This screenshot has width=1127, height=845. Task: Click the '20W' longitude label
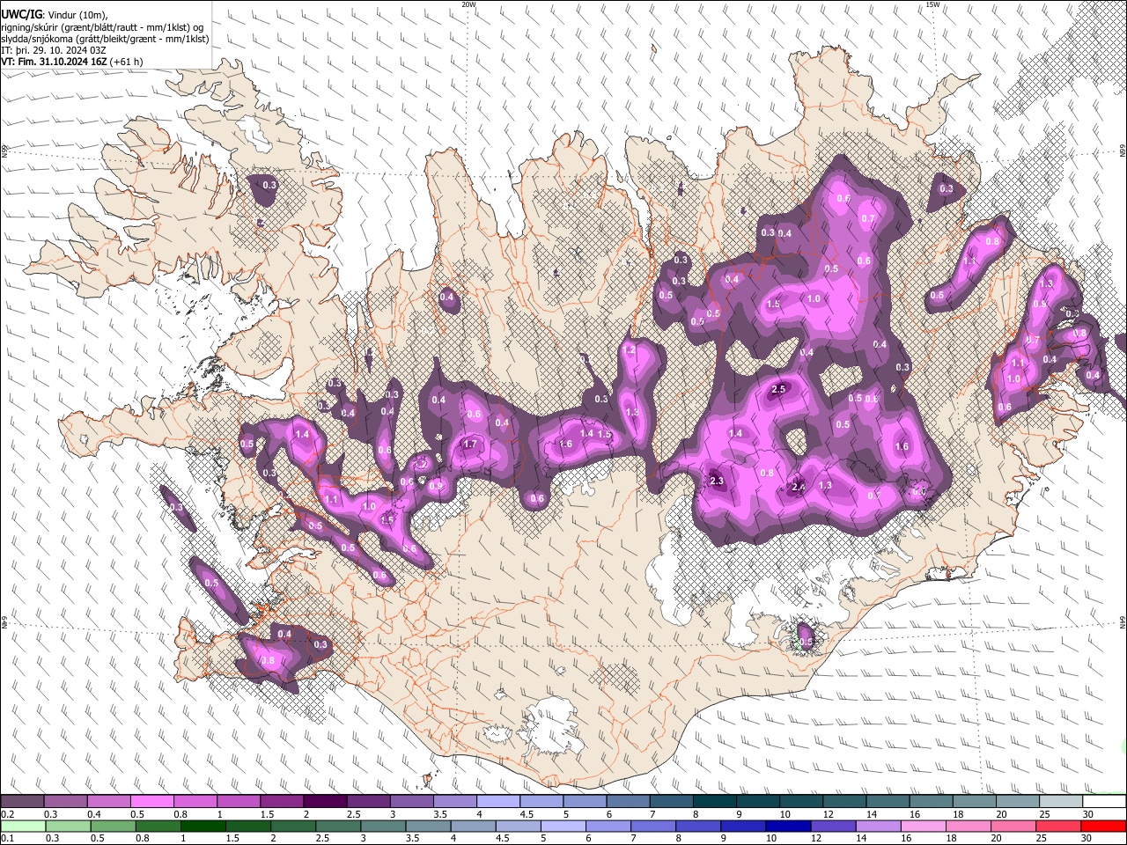click(x=468, y=4)
